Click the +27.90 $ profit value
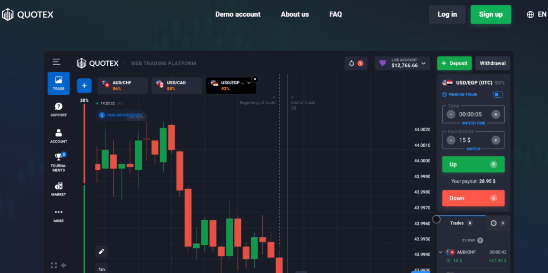 click(x=497, y=260)
